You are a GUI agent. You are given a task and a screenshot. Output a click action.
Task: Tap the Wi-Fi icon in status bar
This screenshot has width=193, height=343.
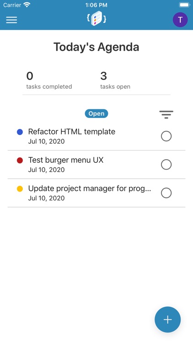pyautogui.click(x=27, y=5)
